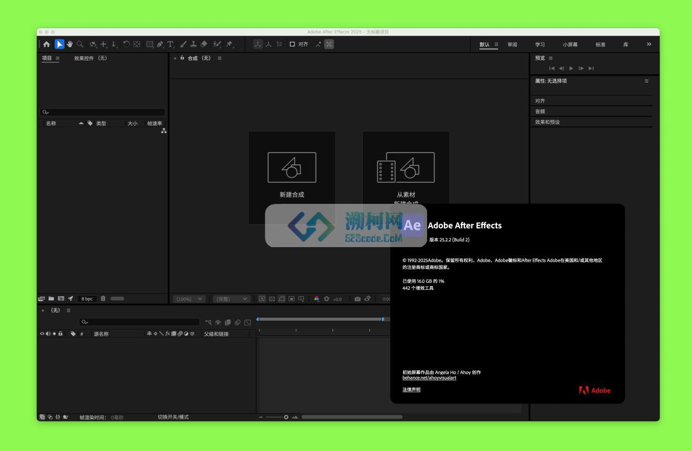Select the Puppet Pin tool
The height and width of the screenshot is (451, 692).
(x=230, y=44)
